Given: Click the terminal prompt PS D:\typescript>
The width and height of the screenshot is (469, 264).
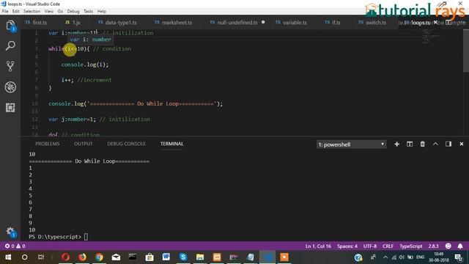Looking at the screenshot, I should pyautogui.click(x=55, y=237).
